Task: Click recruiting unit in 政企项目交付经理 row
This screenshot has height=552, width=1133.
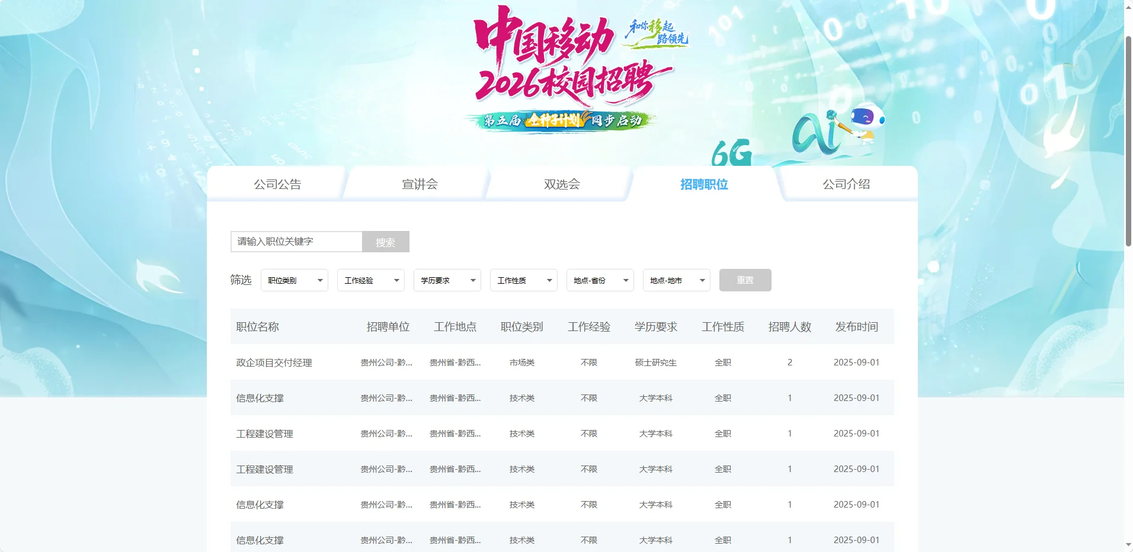Action: click(x=386, y=362)
